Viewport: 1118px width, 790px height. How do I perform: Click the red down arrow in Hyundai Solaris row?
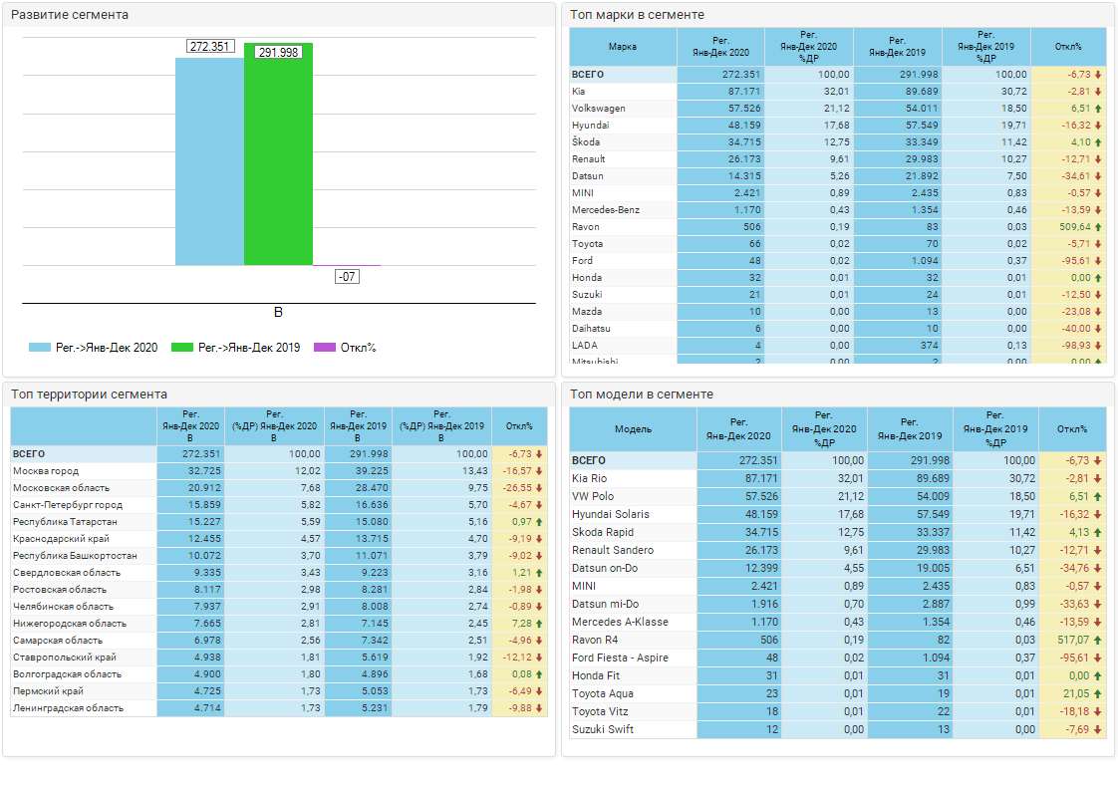1098,515
